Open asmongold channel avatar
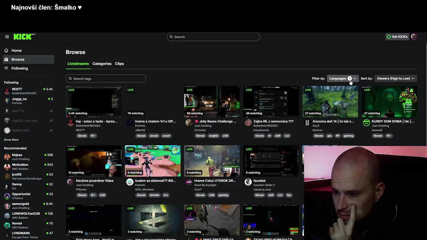 tap(7, 206)
